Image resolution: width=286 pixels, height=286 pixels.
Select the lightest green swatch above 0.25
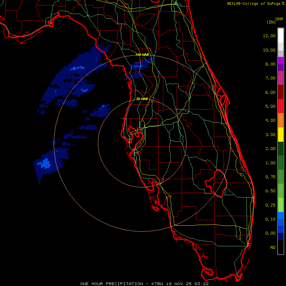pos(281,205)
